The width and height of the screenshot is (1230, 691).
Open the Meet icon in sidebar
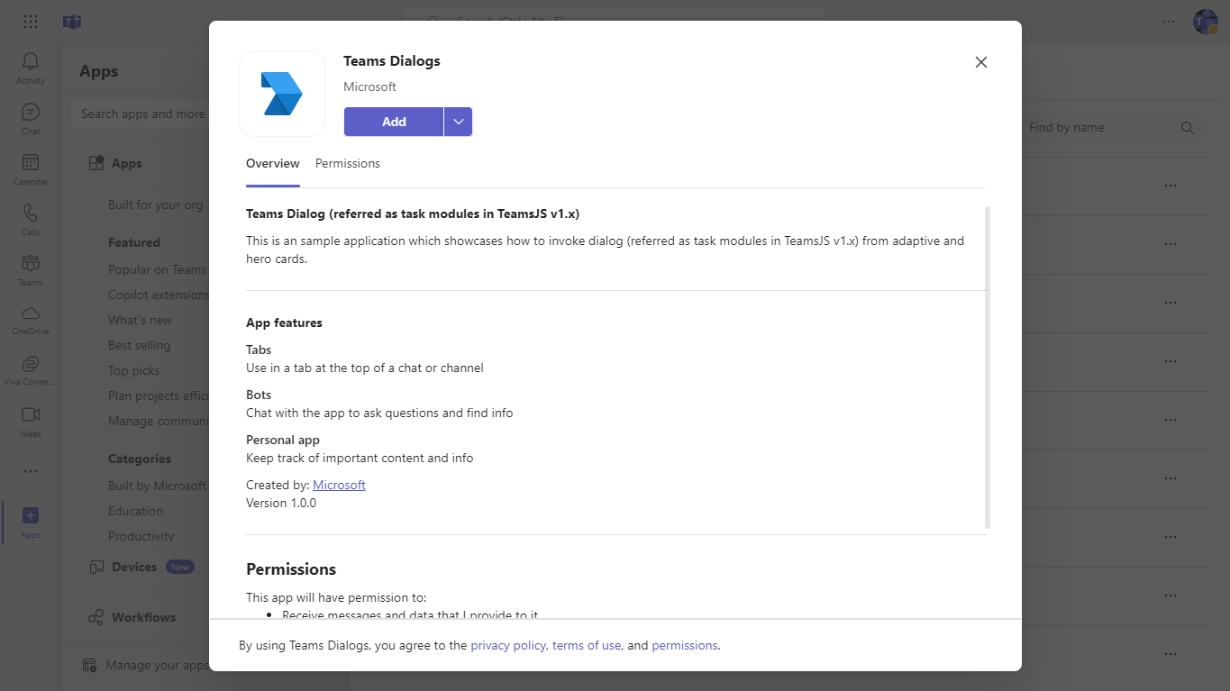[x=31, y=421]
